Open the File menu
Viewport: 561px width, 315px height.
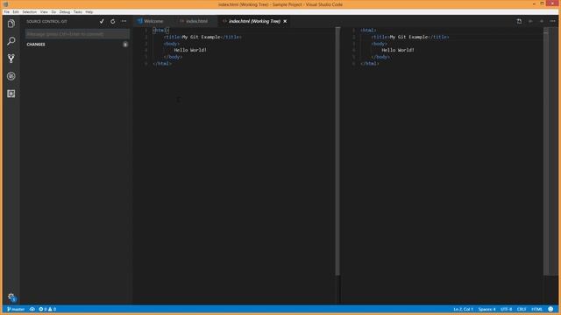pos(7,11)
